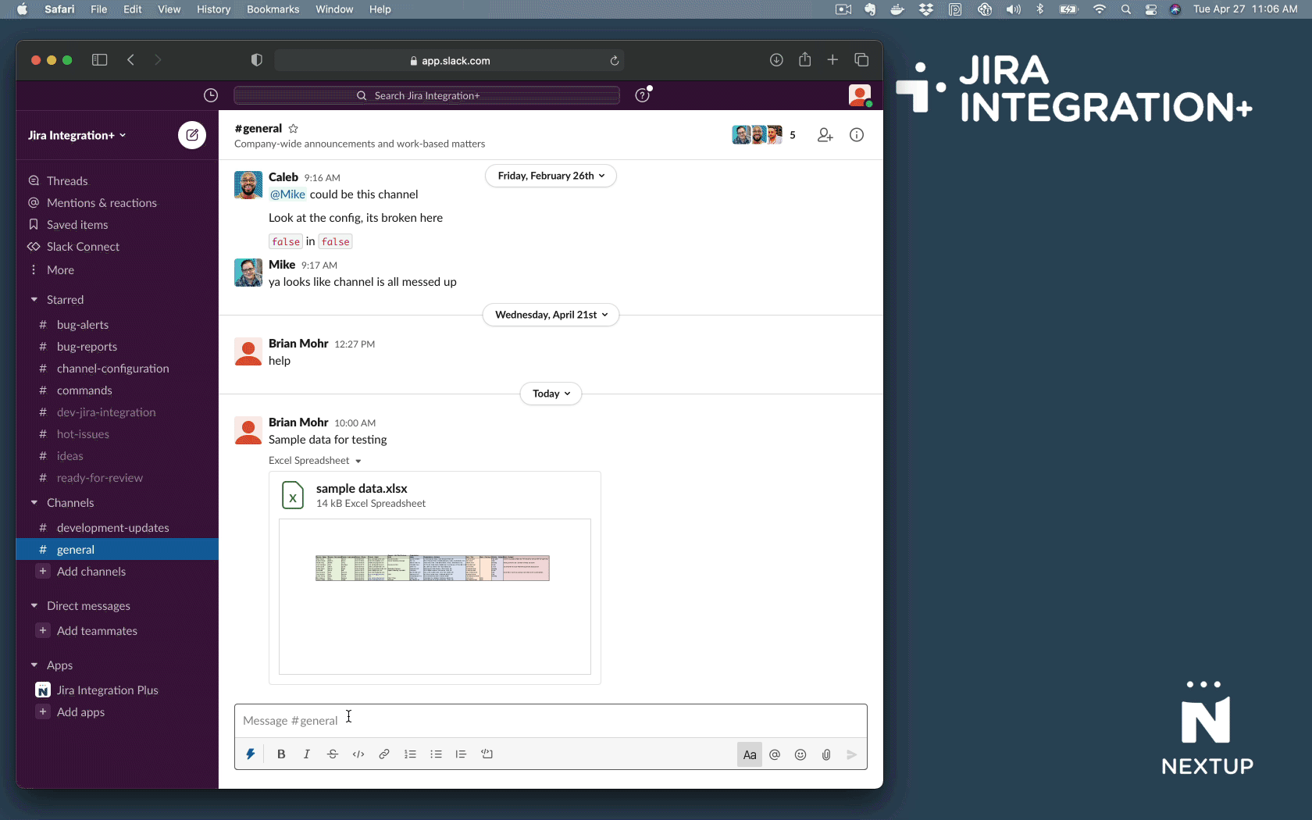
Task: Open message history clock icon
Action: (210, 94)
